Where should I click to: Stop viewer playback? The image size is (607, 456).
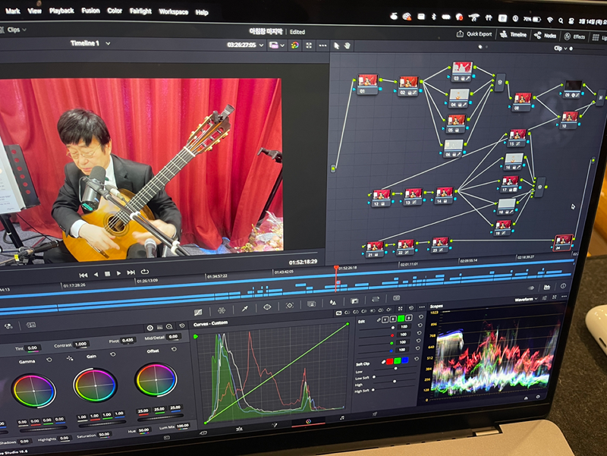point(107,274)
